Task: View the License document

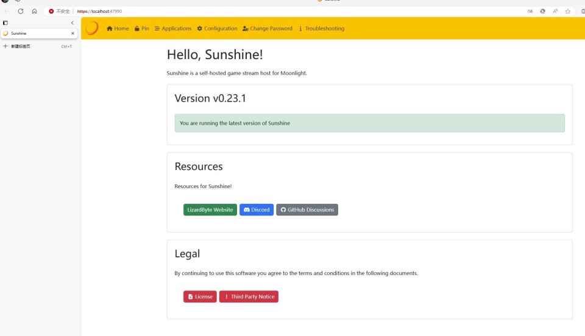Action: [x=200, y=297]
